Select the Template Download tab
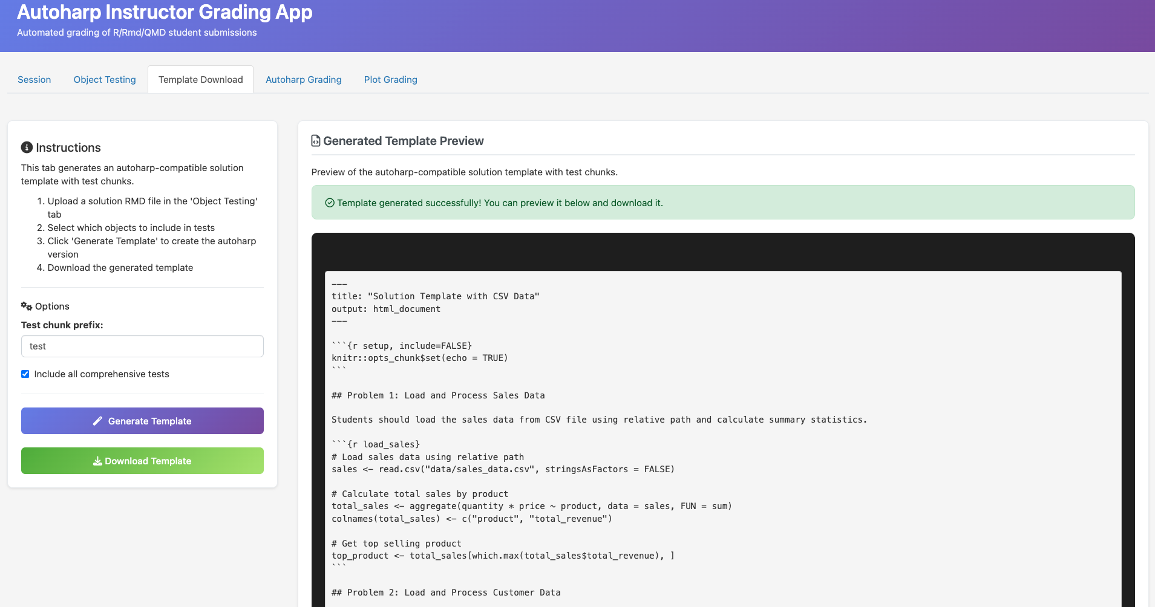 (200, 79)
